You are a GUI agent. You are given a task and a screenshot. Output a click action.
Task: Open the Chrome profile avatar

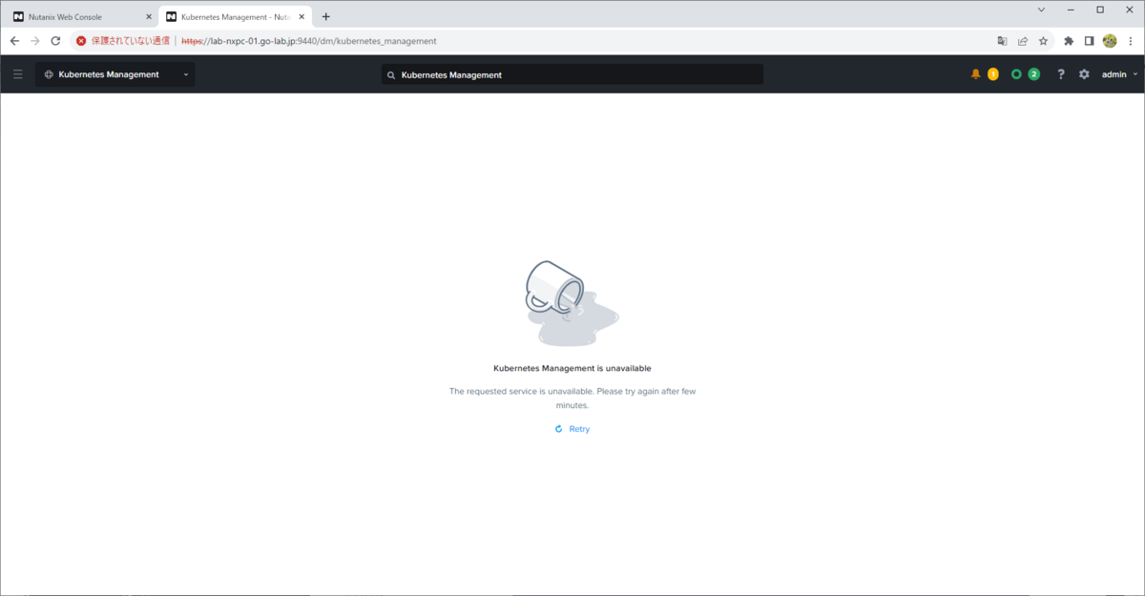(x=1110, y=41)
